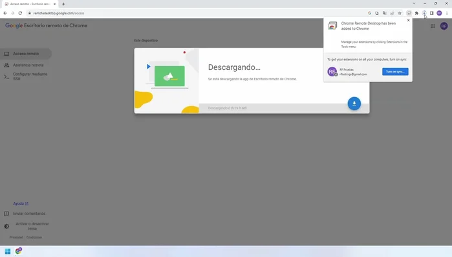Click the Google Escritorio remoto logo
This screenshot has width=452, height=257.
click(x=46, y=26)
